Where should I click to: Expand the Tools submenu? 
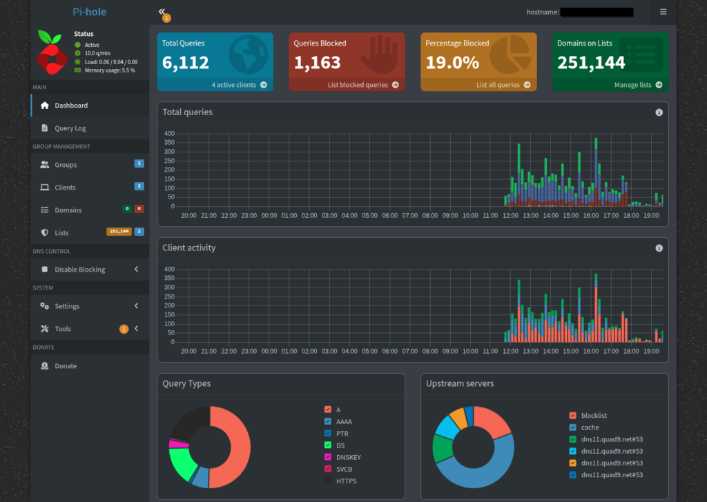point(136,329)
